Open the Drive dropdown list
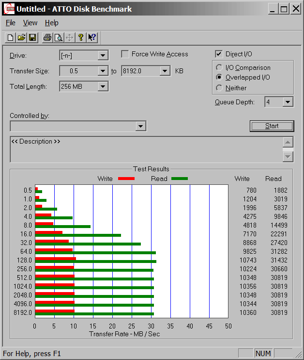 (103, 55)
